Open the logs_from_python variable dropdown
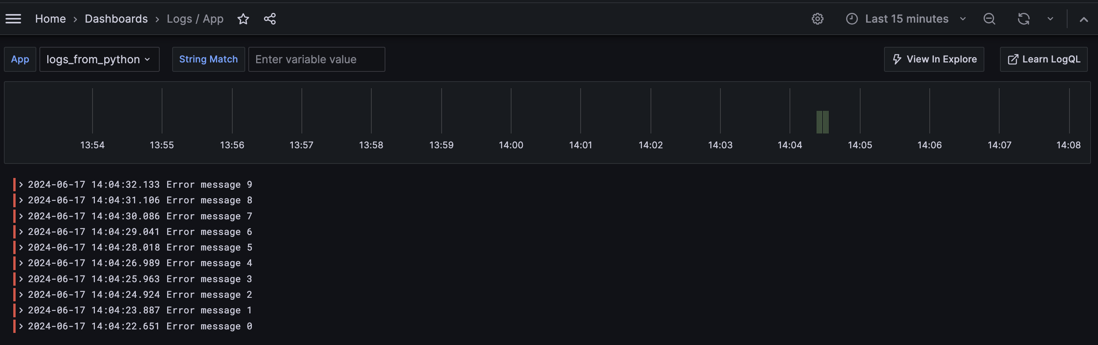This screenshot has height=345, width=1098. click(x=99, y=59)
